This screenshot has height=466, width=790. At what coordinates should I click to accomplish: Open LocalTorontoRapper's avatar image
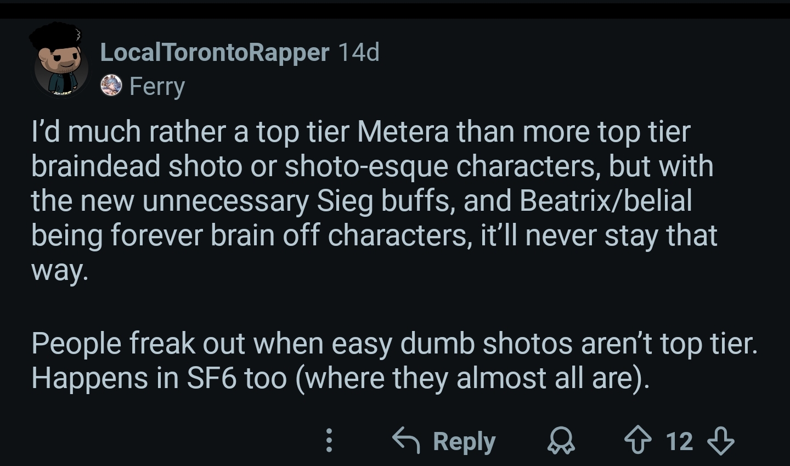coord(60,61)
